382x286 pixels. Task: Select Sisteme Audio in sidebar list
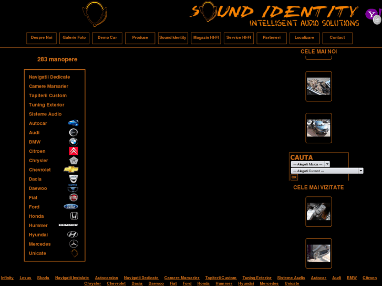(x=45, y=114)
